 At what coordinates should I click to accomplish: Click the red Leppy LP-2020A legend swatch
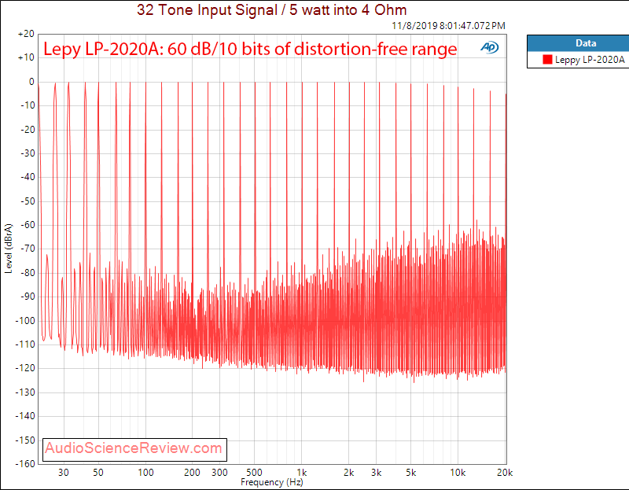point(547,60)
